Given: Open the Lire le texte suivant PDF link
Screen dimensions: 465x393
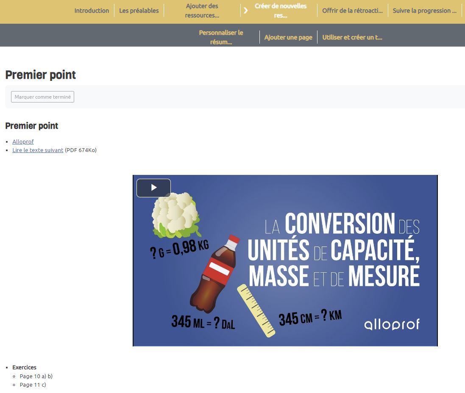Looking at the screenshot, I should [38, 150].
